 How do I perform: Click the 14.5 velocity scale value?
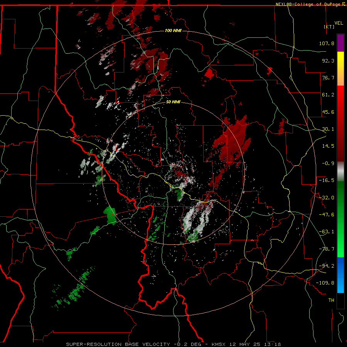coord(328,146)
